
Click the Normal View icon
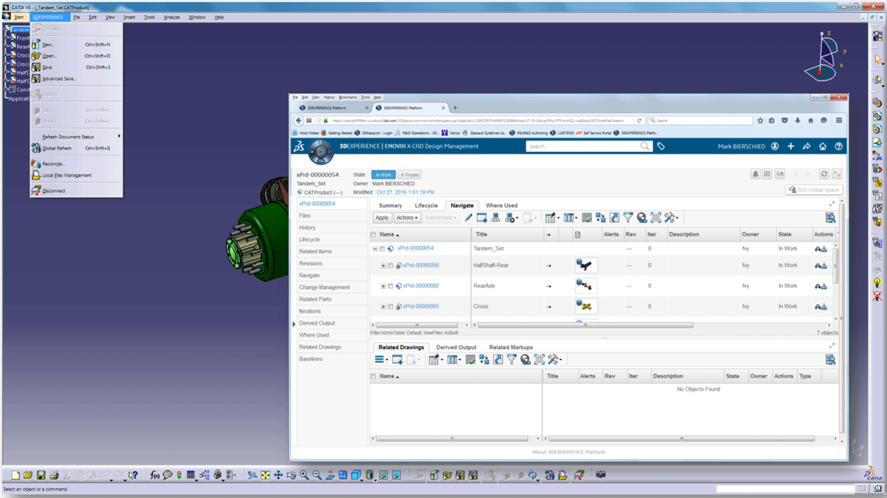[330, 475]
